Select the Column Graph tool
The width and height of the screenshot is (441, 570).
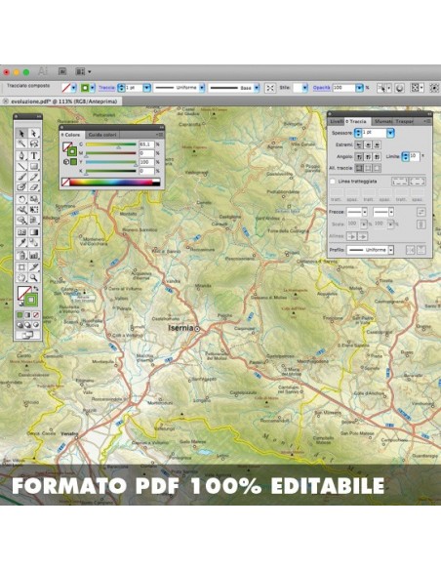(x=34, y=255)
